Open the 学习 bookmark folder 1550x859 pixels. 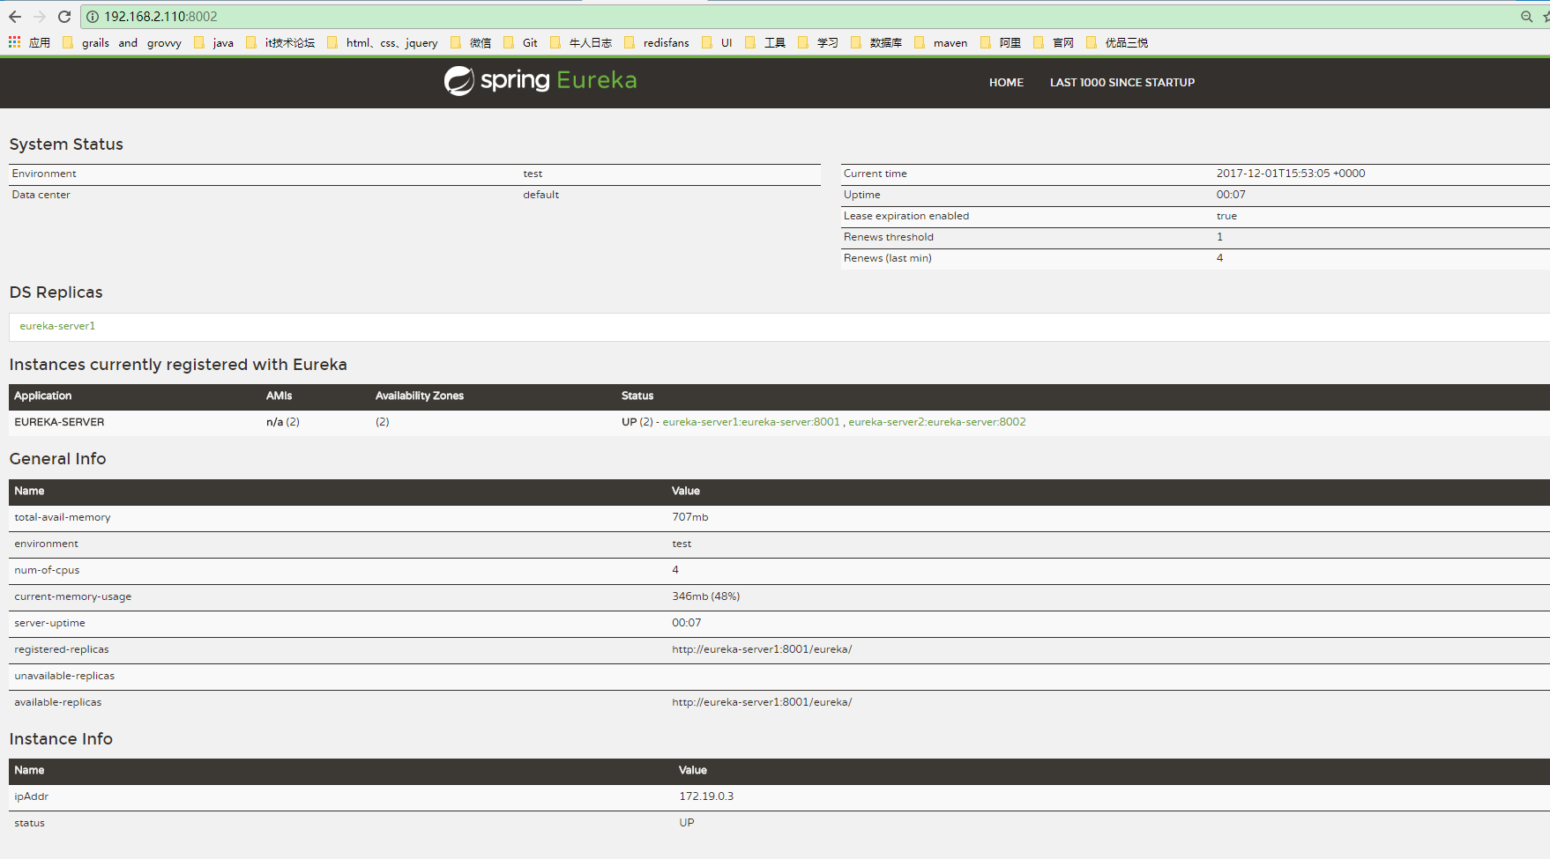pos(818,42)
